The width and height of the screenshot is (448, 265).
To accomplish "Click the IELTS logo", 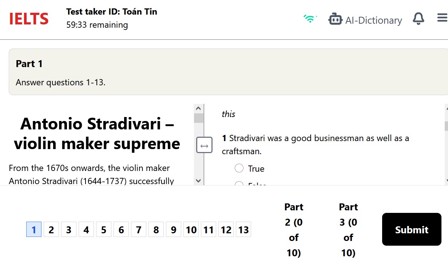I will (x=29, y=19).
